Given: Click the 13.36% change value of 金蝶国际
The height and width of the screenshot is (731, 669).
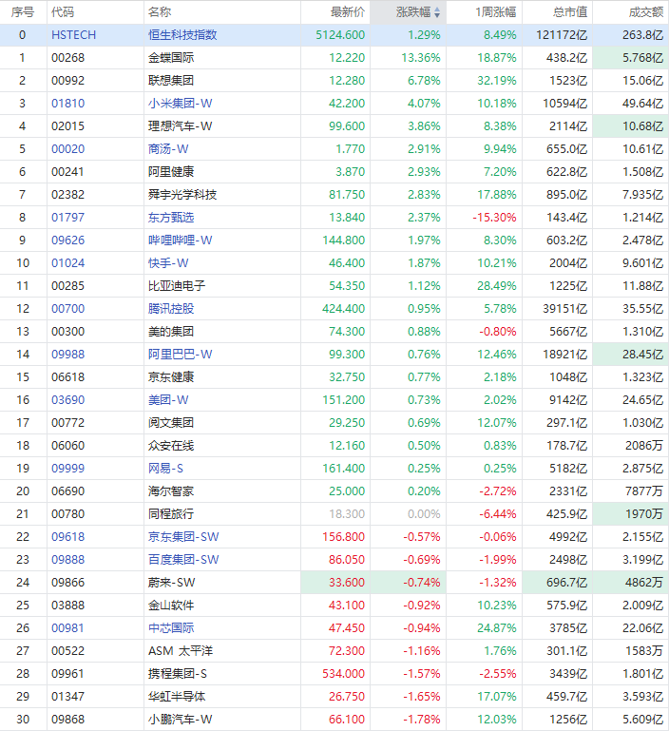Looking at the screenshot, I should tap(421, 58).
